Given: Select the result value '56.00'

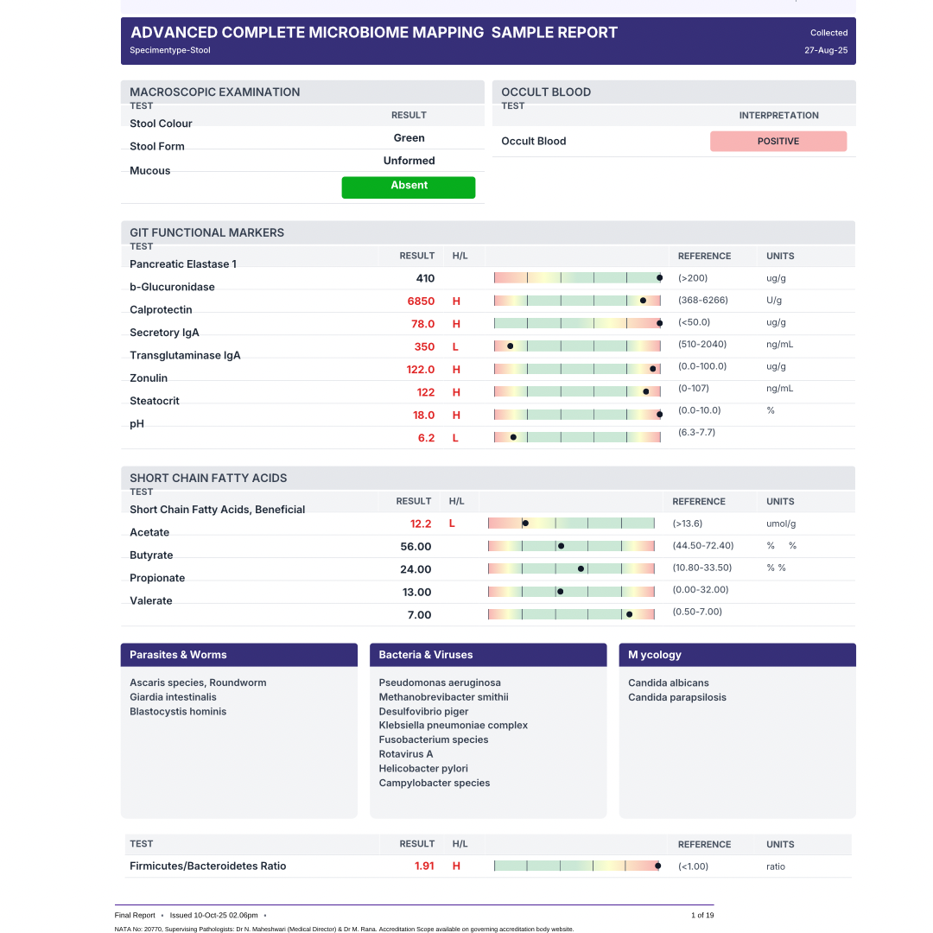Looking at the screenshot, I should coord(416,547).
